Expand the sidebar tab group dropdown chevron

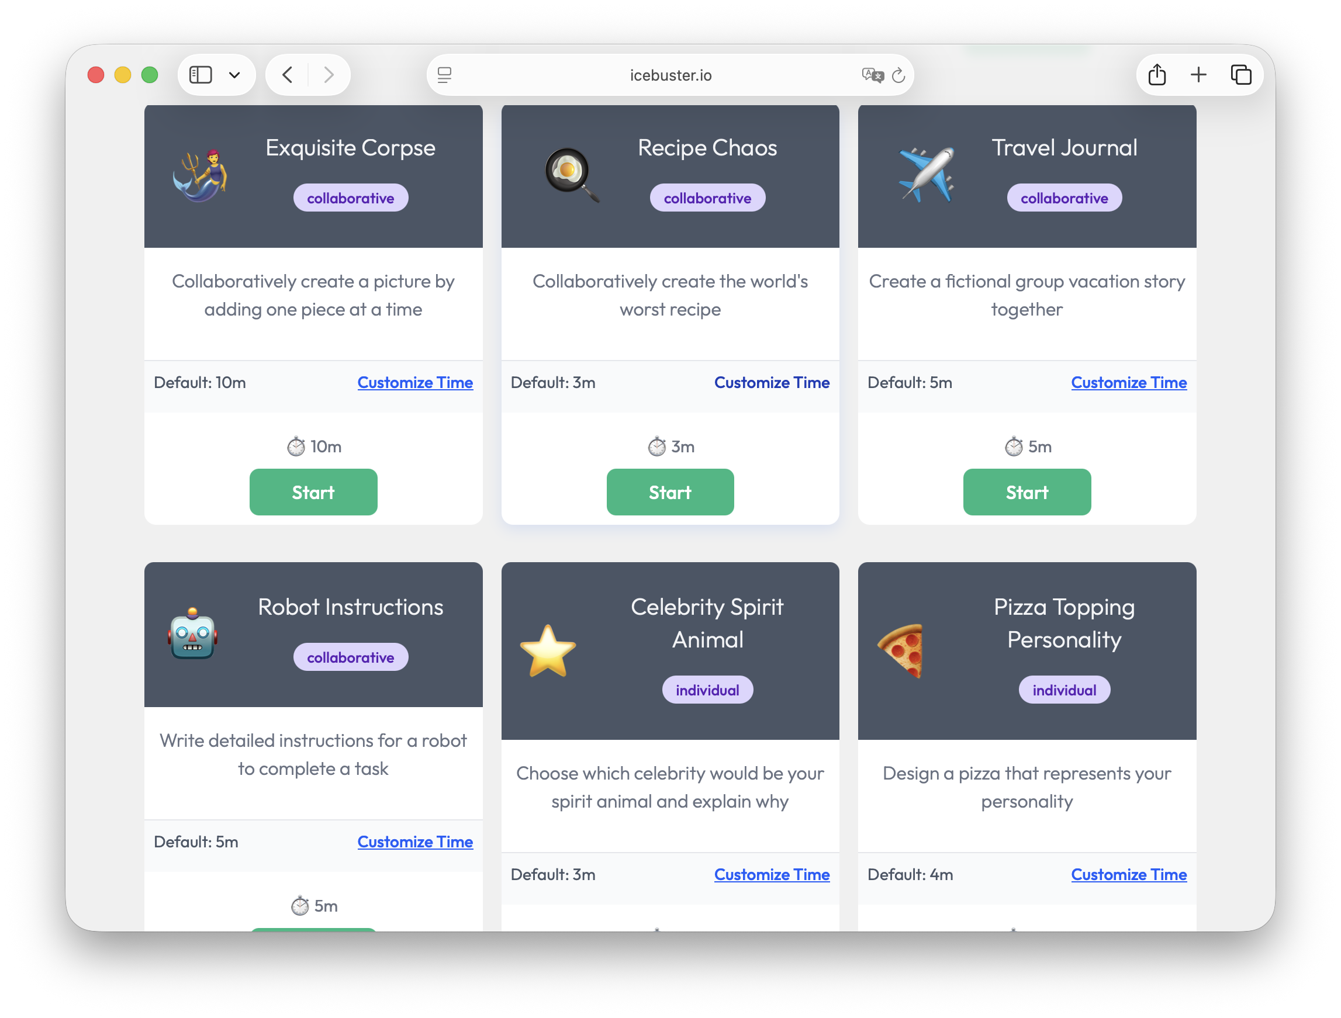pos(234,75)
